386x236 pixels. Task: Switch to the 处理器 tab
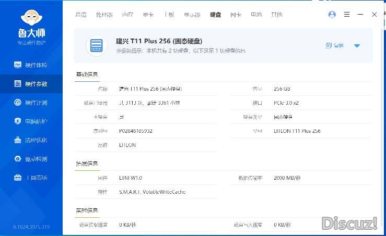104,15
